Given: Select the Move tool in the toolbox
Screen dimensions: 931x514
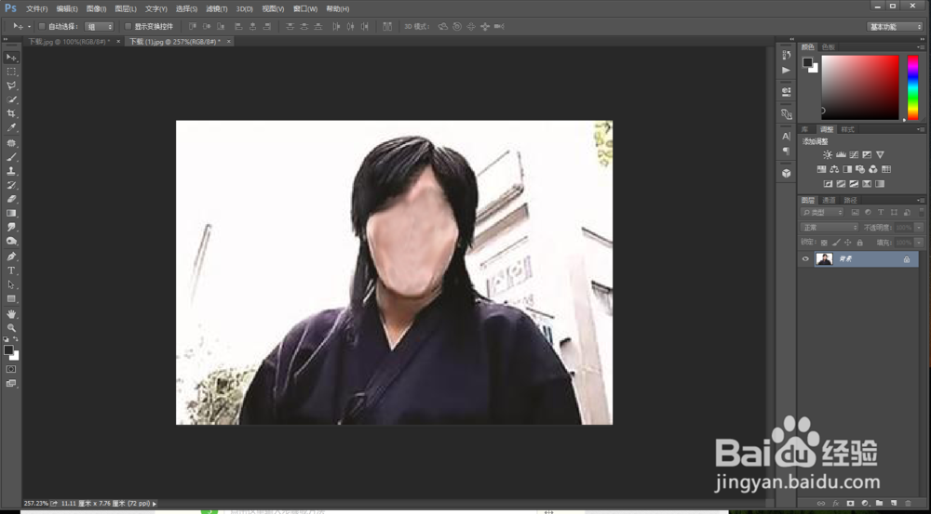Looking at the screenshot, I should 11,58.
